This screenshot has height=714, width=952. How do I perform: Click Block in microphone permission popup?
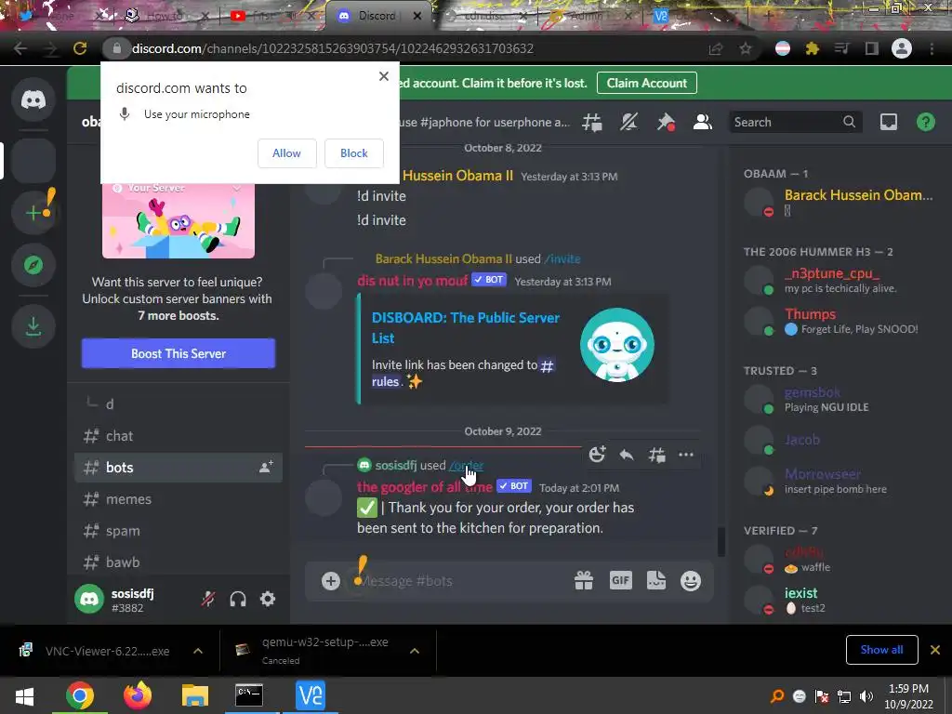pos(354,153)
